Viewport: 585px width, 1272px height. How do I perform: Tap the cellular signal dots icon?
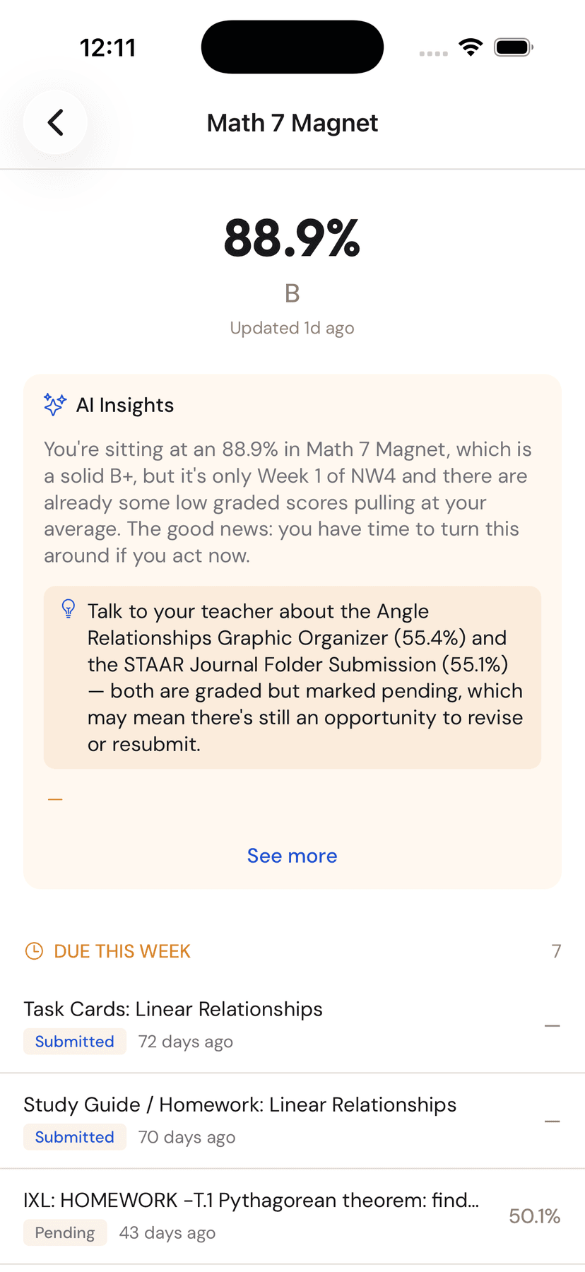point(433,53)
